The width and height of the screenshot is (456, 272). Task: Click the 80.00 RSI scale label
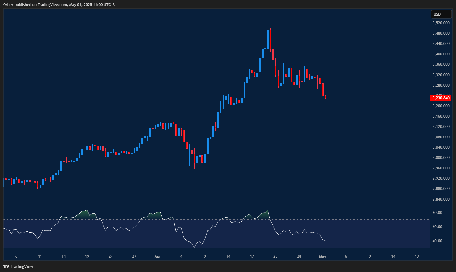437,213
